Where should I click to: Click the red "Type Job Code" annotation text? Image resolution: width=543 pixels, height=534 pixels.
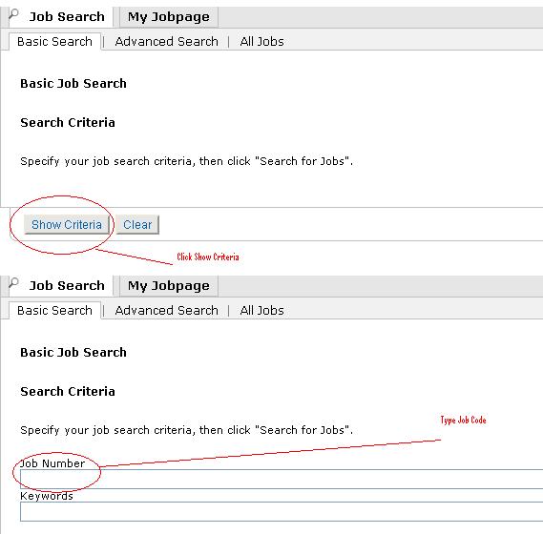[x=464, y=420]
